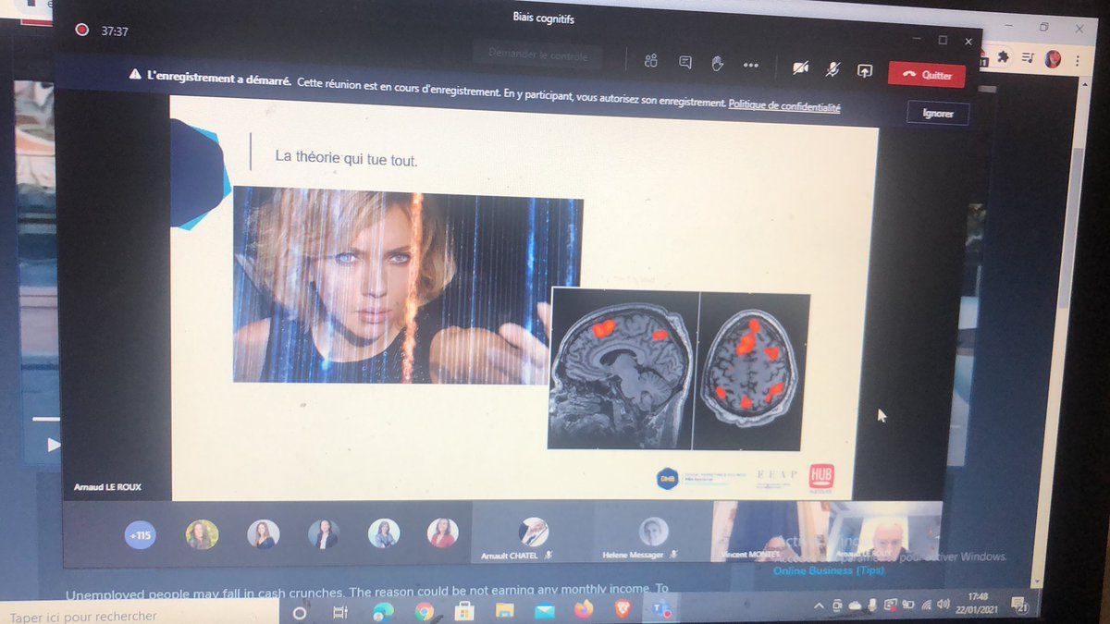The width and height of the screenshot is (1110, 624).
Task: Open the notification center with 21 alerts
Action: tap(1021, 606)
